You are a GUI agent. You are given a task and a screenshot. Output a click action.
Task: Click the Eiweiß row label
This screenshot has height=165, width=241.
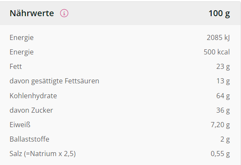pos(20,125)
